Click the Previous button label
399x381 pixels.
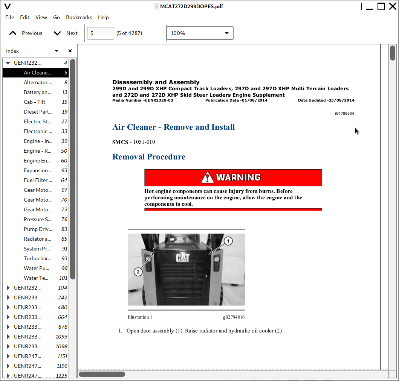coord(32,33)
